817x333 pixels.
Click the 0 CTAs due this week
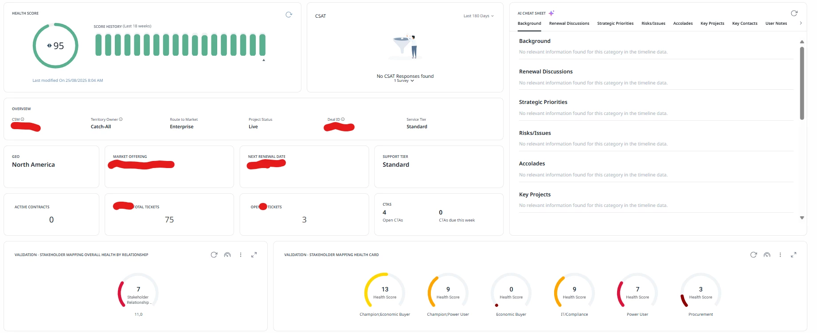coord(441,213)
